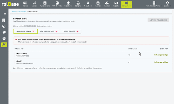The height and width of the screenshot is (104, 174).
Task: Click the Sin enlazar column header
Action: tap(133, 49)
